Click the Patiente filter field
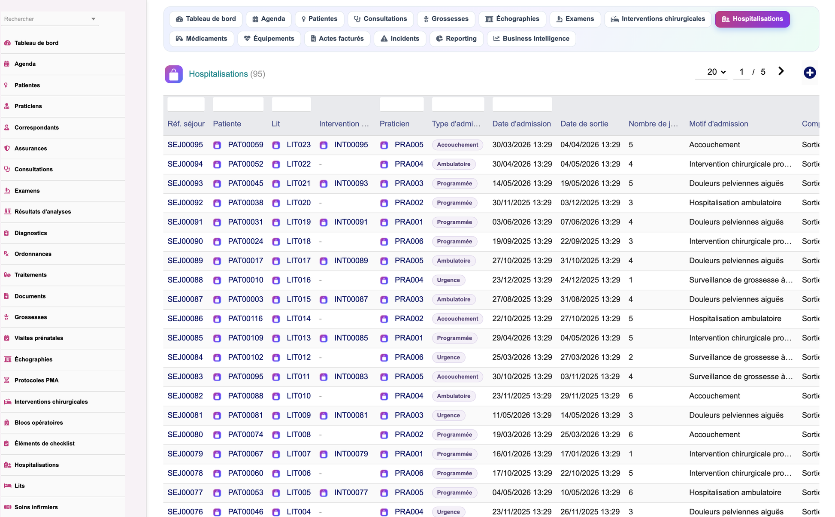 (238, 104)
